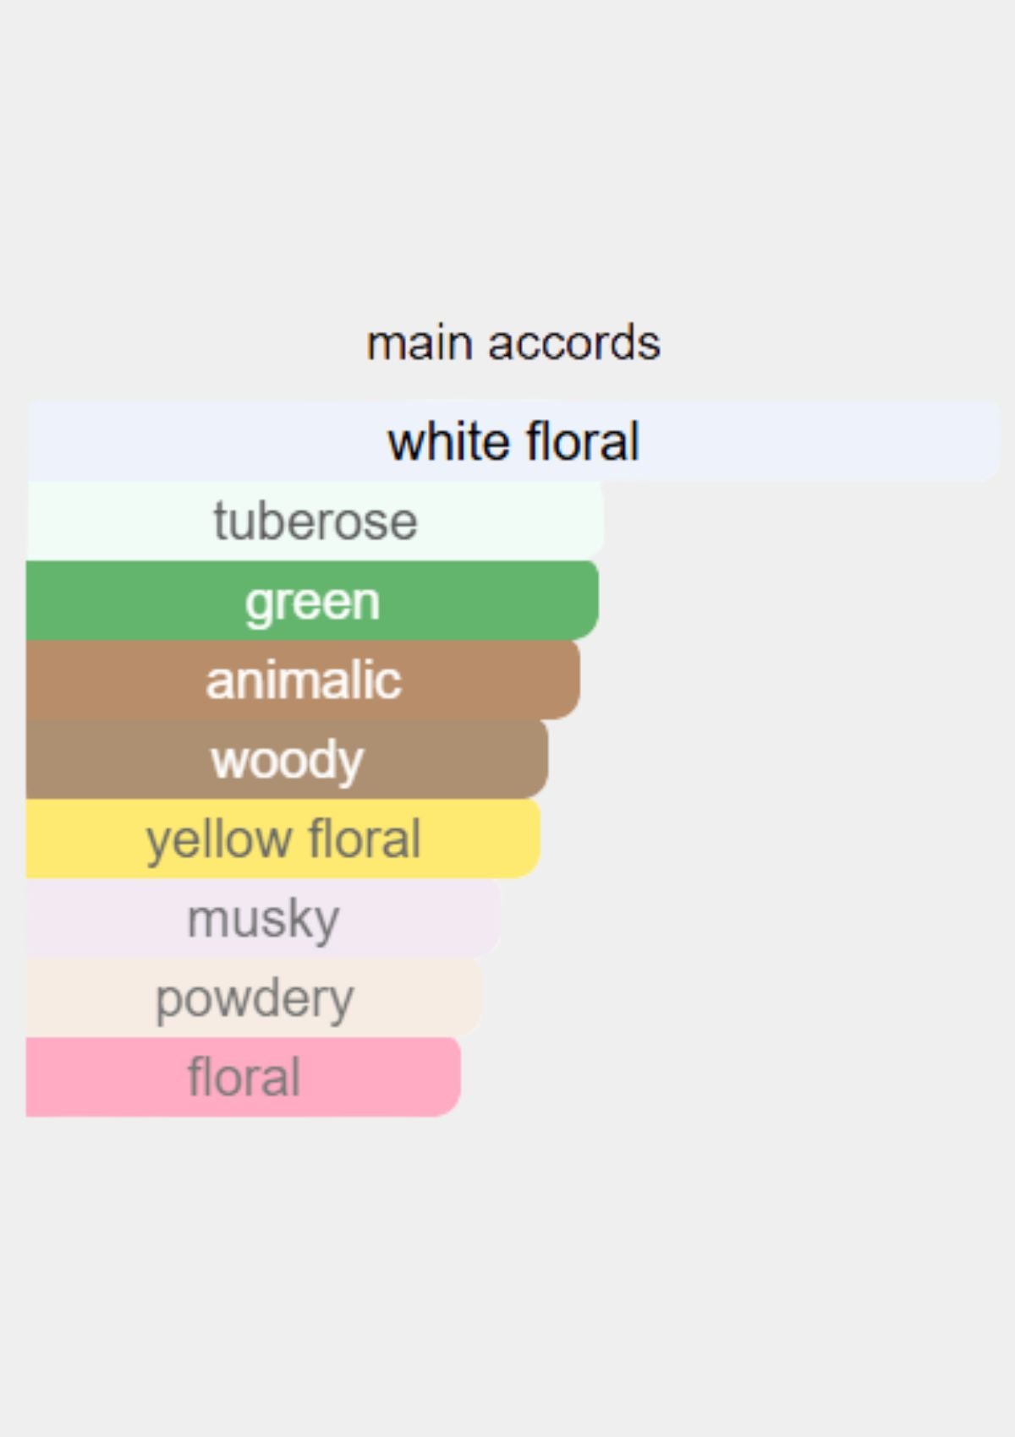Click the "tuberose" text label
The image size is (1015, 1437).
point(315,521)
